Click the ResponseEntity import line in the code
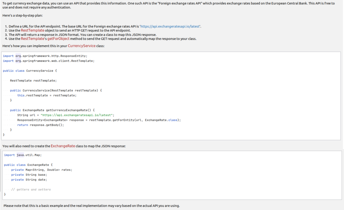Image resolution: width=344 pixels, height=210 pixels. 45,56
